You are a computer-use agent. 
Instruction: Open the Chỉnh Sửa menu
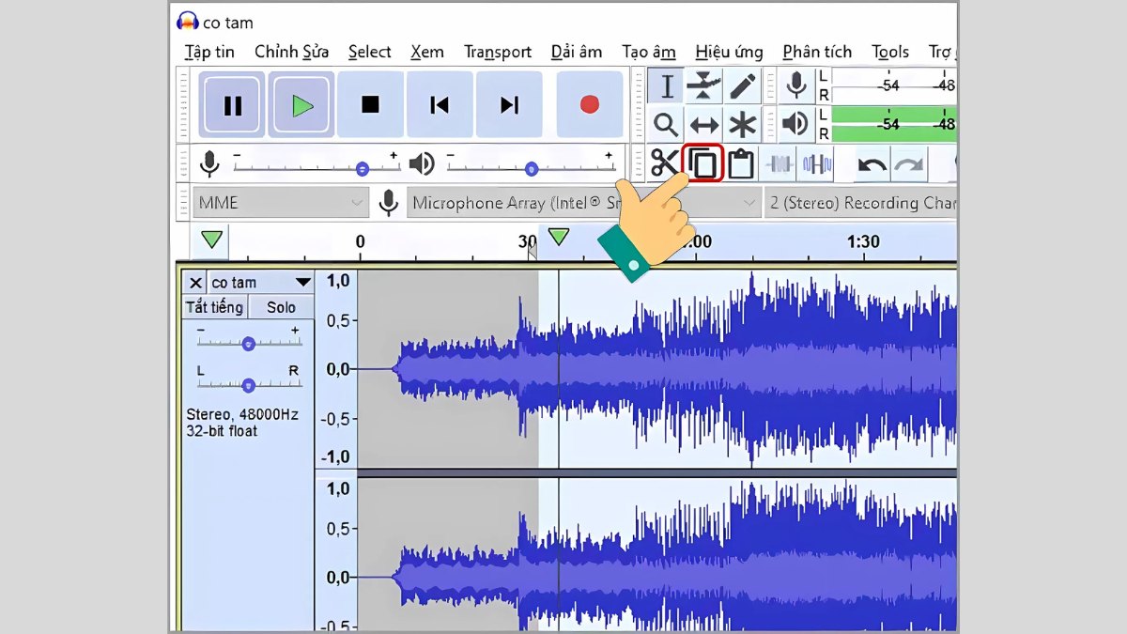click(291, 52)
